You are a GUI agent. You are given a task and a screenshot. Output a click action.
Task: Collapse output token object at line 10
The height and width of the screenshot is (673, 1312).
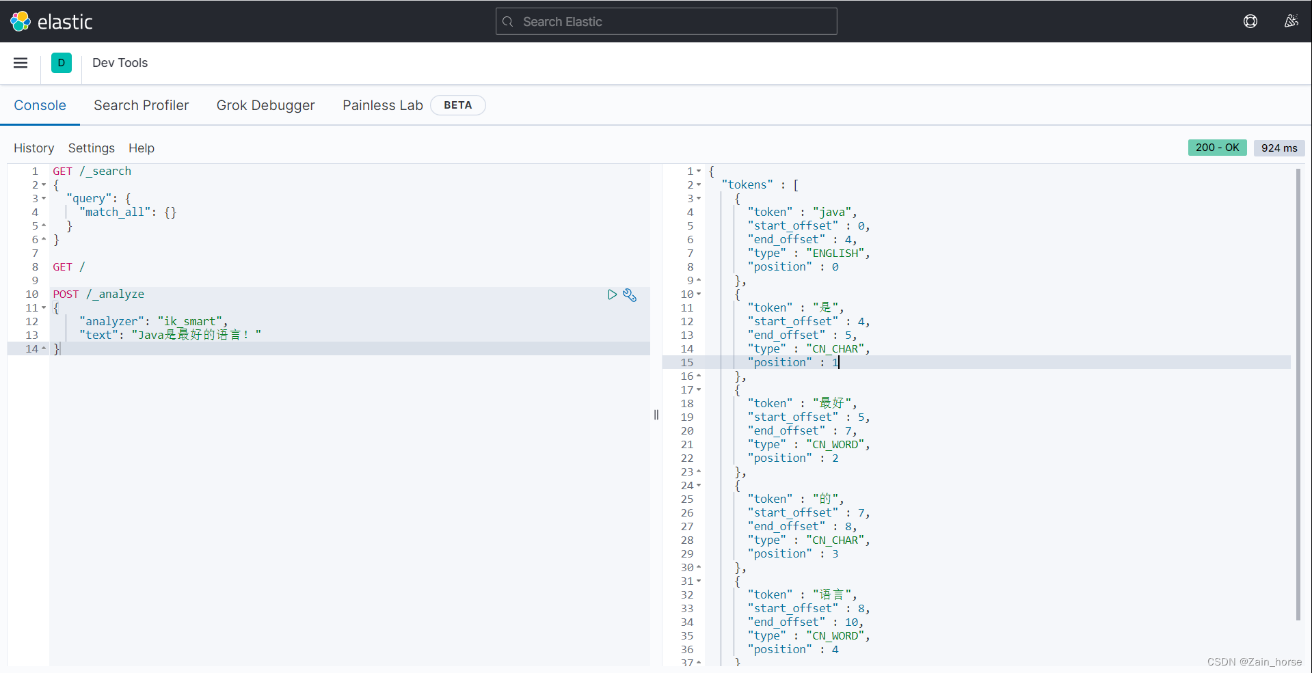pyautogui.click(x=699, y=294)
